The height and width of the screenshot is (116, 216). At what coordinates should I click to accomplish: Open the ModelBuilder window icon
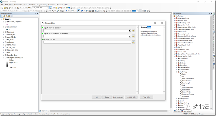(67, 8)
